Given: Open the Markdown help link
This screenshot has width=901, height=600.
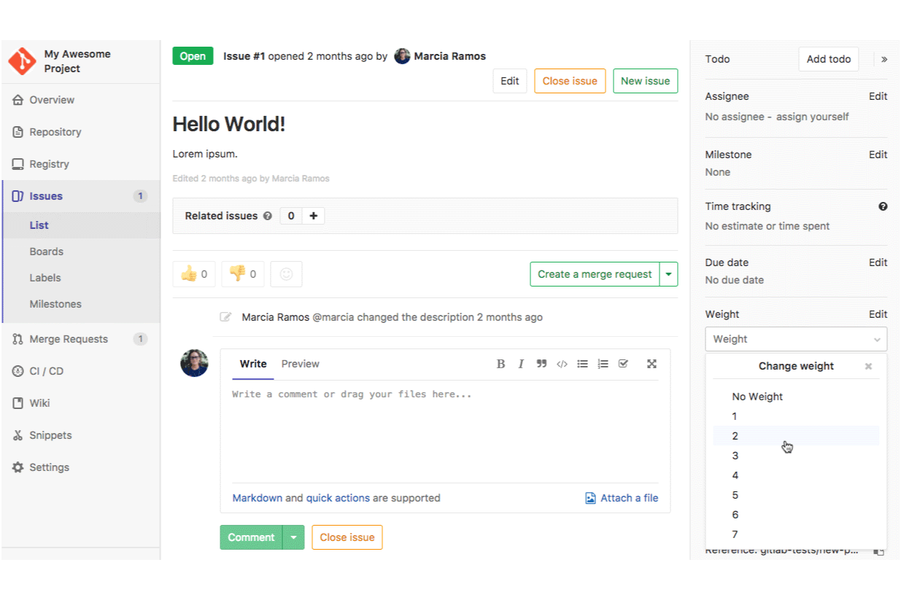Looking at the screenshot, I should 258,498.
